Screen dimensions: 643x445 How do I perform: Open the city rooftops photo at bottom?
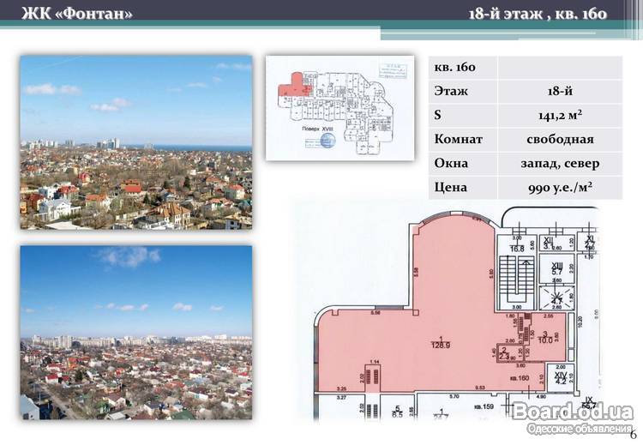pyautogui.click(x=136, y=333)
